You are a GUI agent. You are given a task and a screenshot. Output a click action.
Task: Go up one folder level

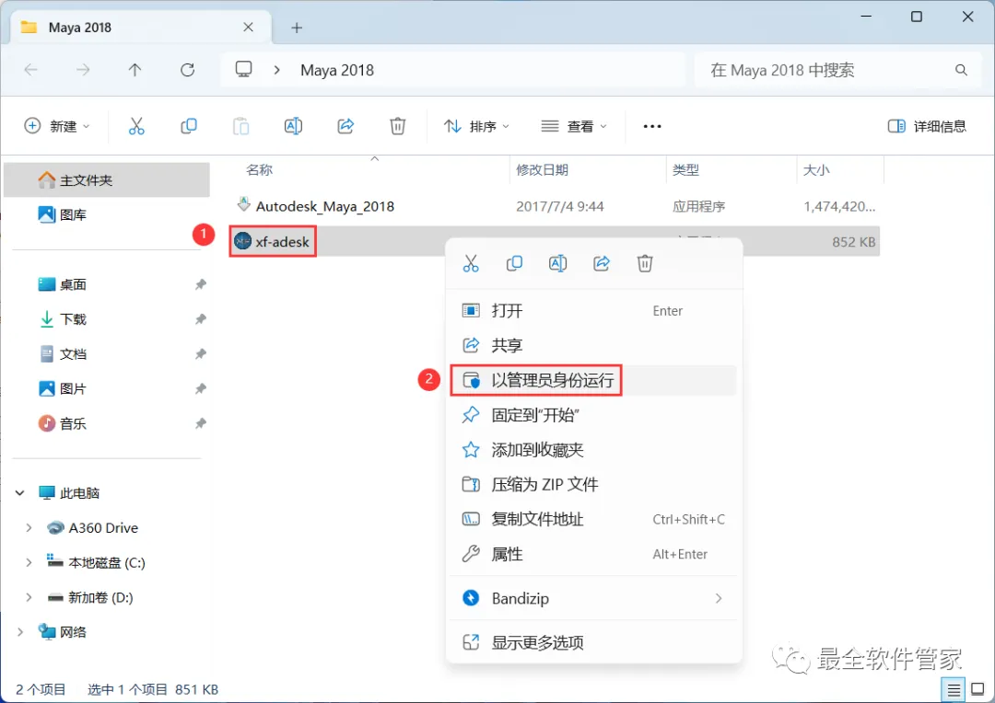[135, 70]
